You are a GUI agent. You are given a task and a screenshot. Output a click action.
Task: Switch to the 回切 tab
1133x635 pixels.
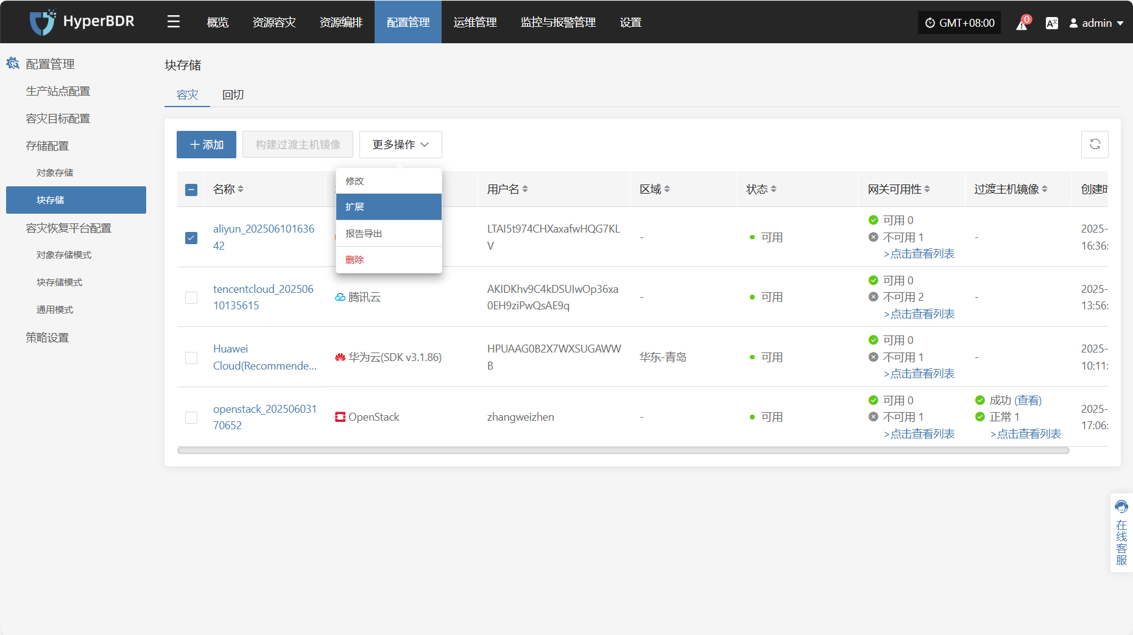(x=233, y=95)
